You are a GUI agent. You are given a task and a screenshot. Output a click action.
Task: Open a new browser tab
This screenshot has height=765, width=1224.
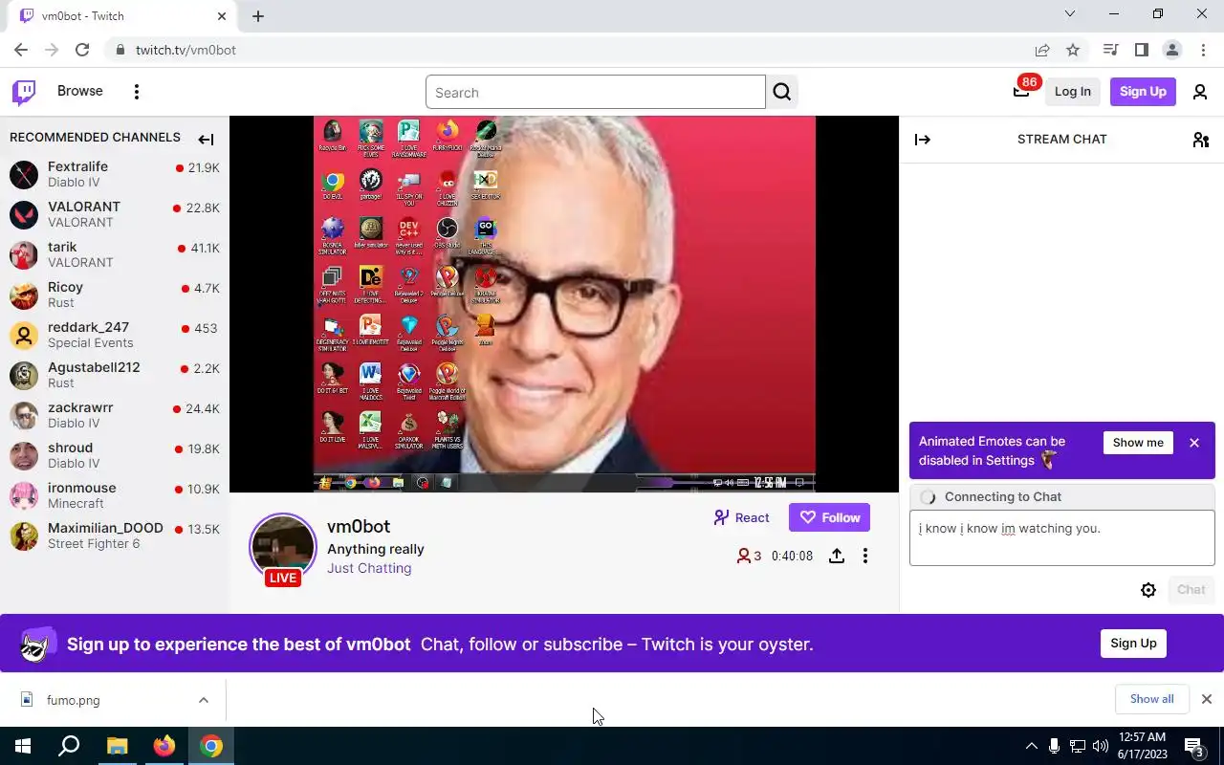click(258, 16)
